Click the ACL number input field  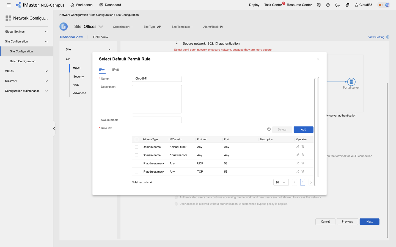pyautogui.click(x=157, y=120)
